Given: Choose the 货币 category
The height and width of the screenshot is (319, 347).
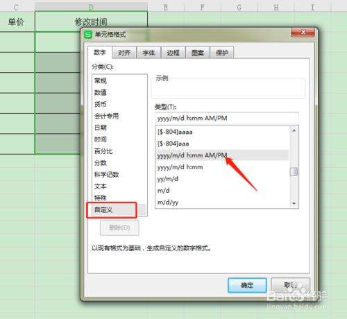Looking at the screenshot, I should 119,104.
